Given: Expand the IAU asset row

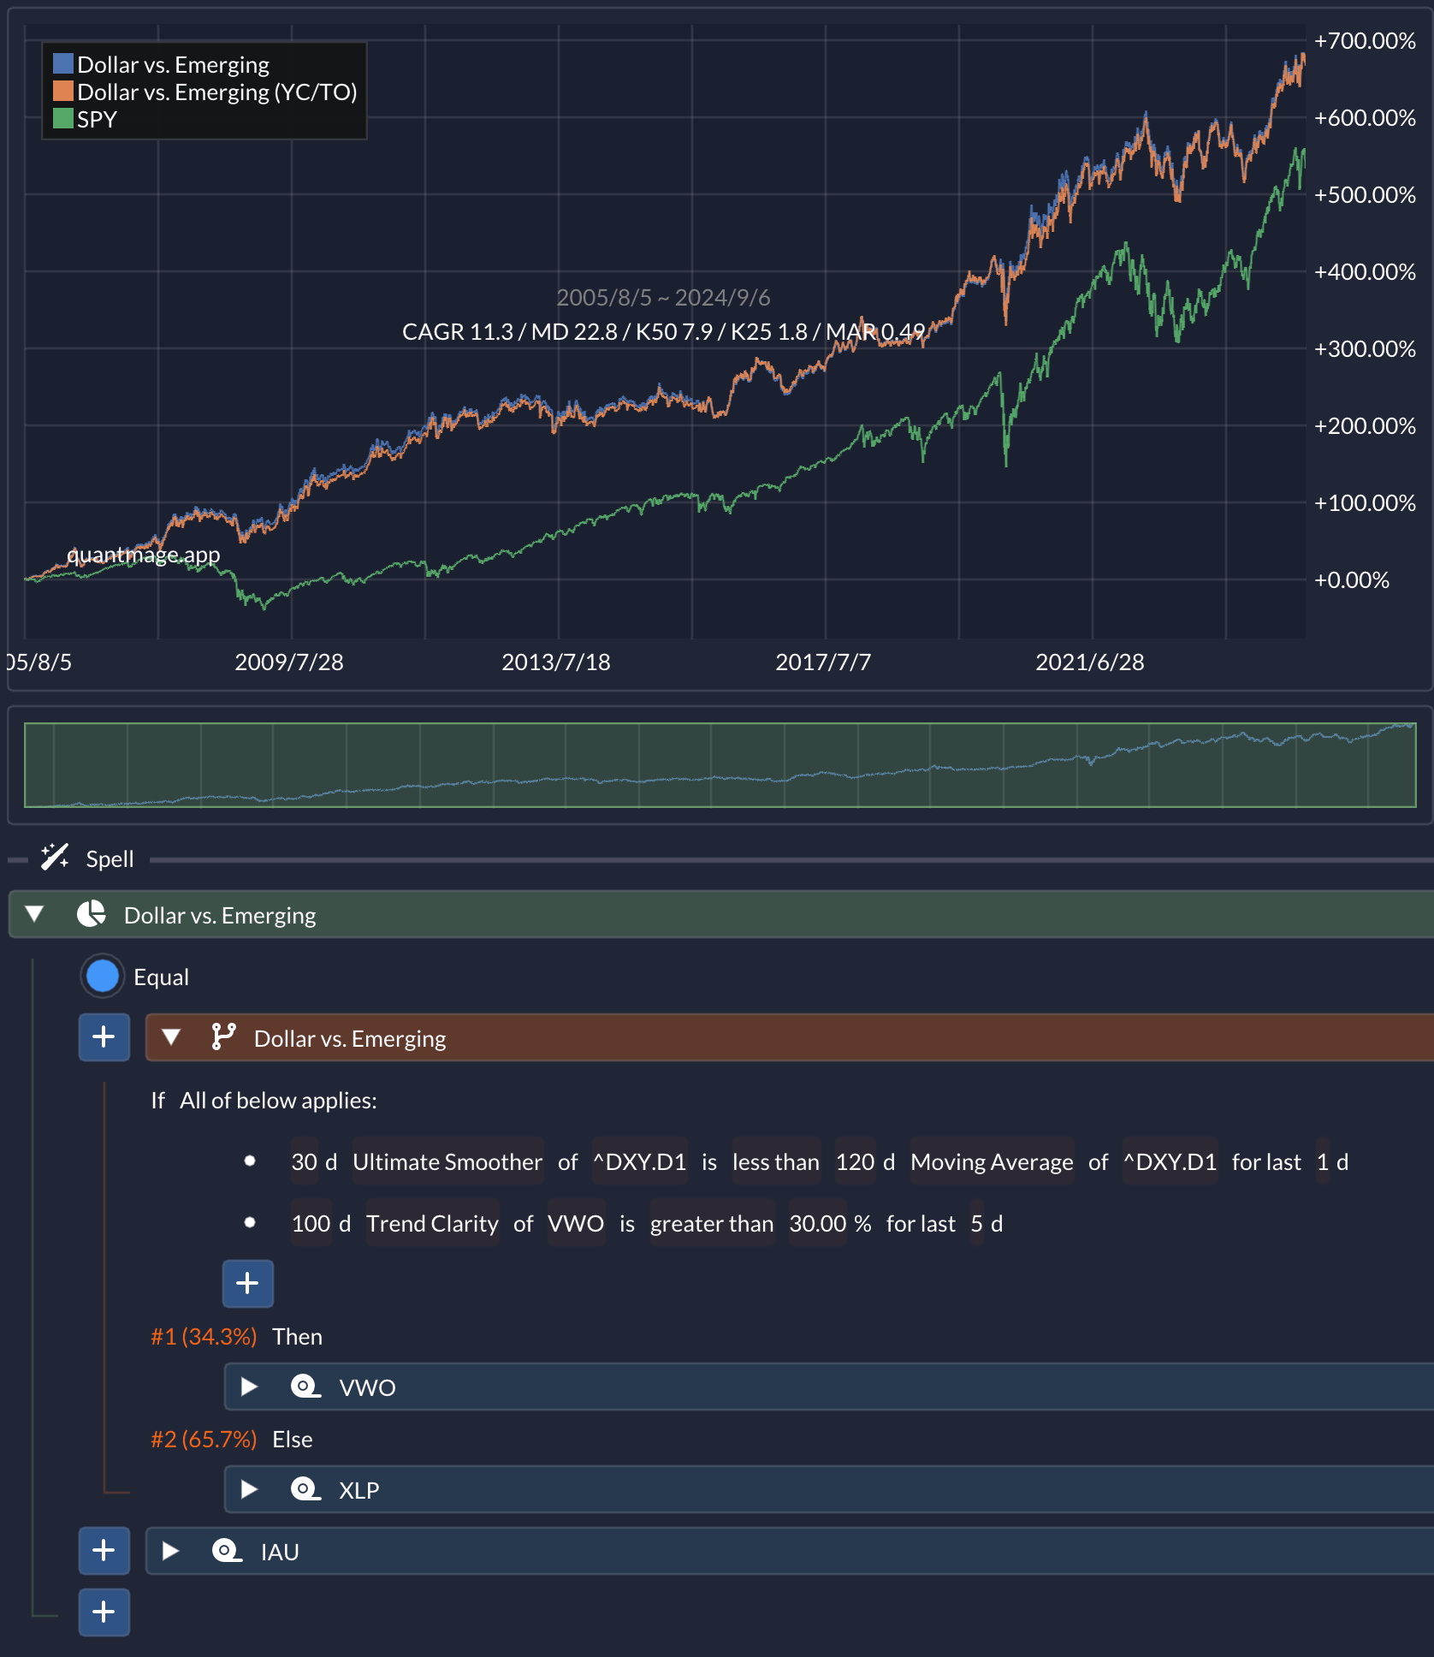Looking at the screenshot, I should pyautogui.click(x=170, y=1551).
